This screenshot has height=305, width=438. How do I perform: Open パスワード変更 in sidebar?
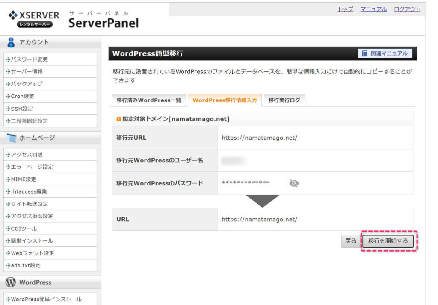(x=50, y=59)
